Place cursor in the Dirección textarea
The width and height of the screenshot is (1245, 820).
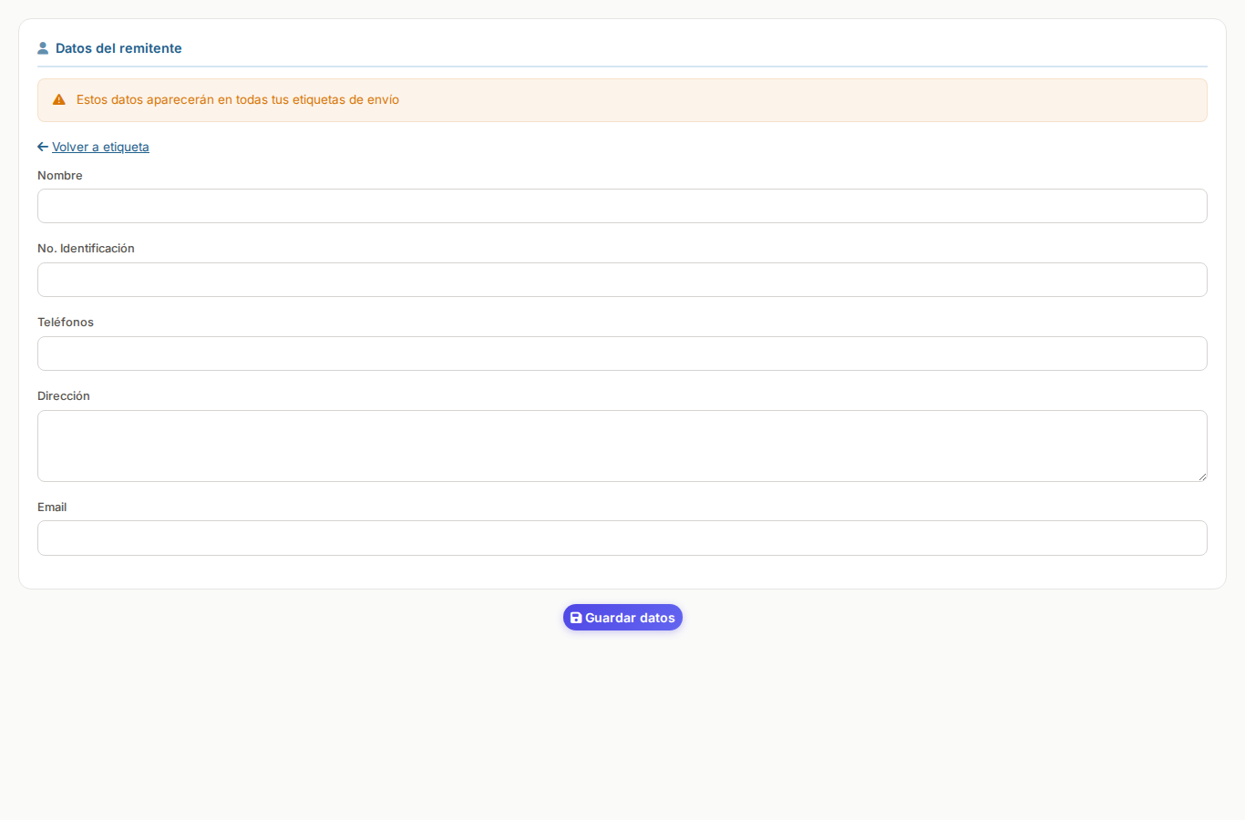coord(622,446)
